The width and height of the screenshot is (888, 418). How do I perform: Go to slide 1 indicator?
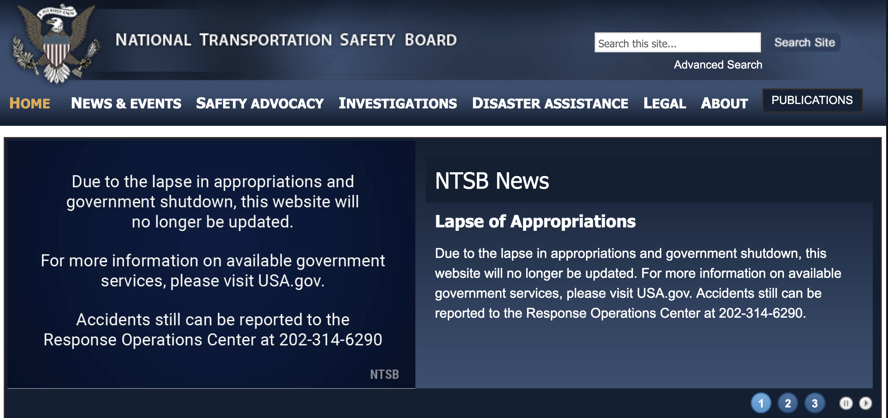point(761,403)
